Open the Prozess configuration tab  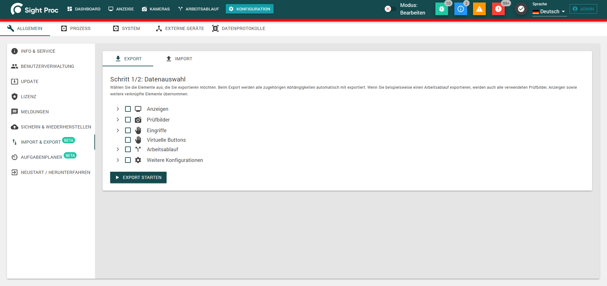point(76,28)
